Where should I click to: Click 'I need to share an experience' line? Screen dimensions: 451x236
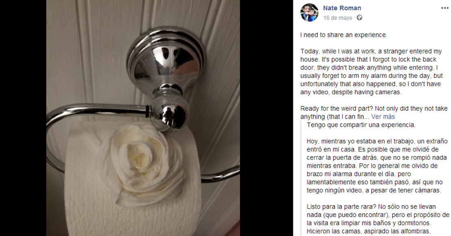click(x=344, y=35)
